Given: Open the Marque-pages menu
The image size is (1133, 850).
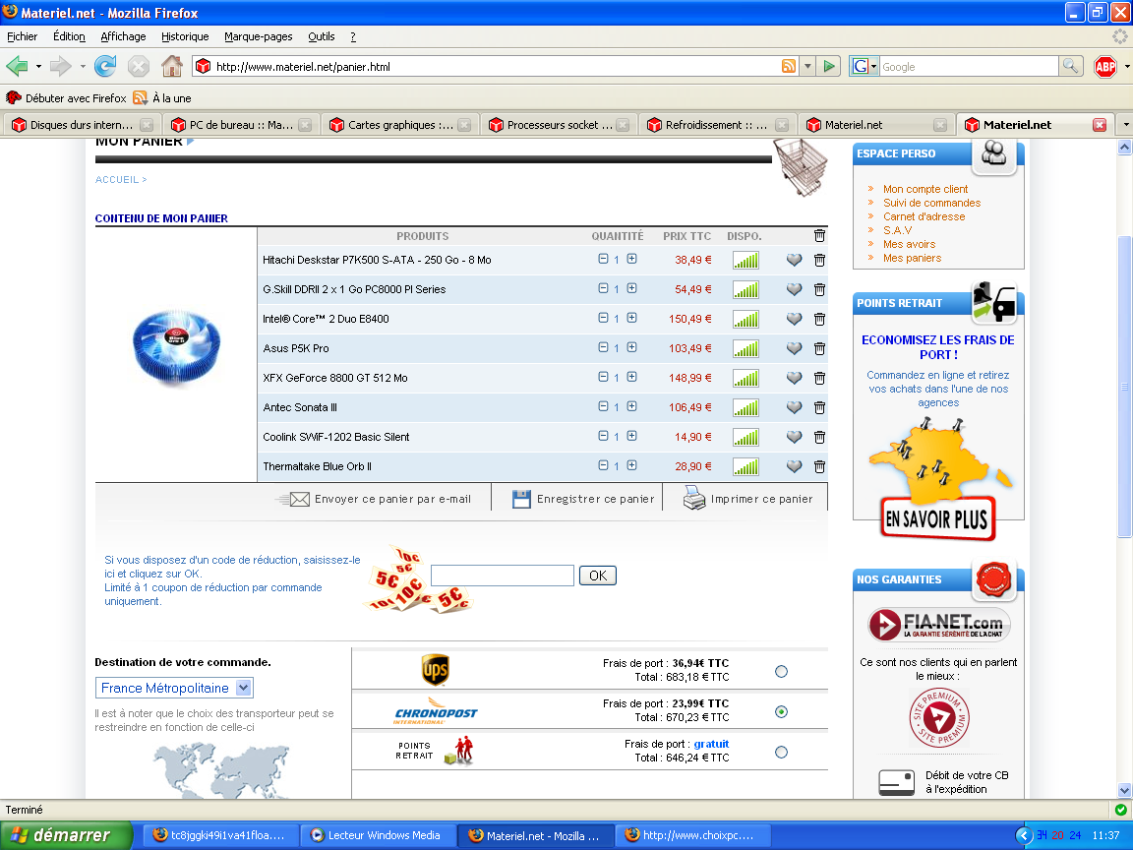Looking at the screenshot, I should tap(258, 36).
